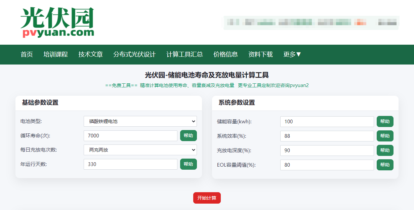The image size is (414, 210).
Task: Show help for 年运行天数
Action: pyautogui.click(x=188, y=164)
